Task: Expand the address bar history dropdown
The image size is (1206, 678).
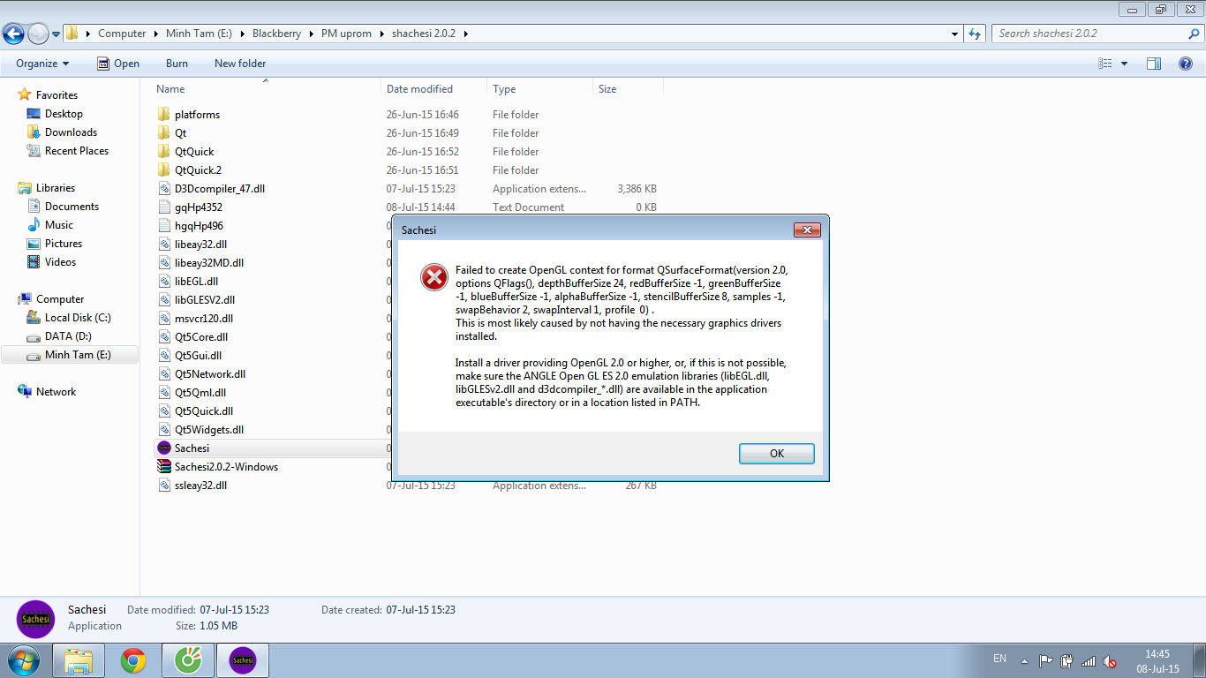Action: pos(955,34)
